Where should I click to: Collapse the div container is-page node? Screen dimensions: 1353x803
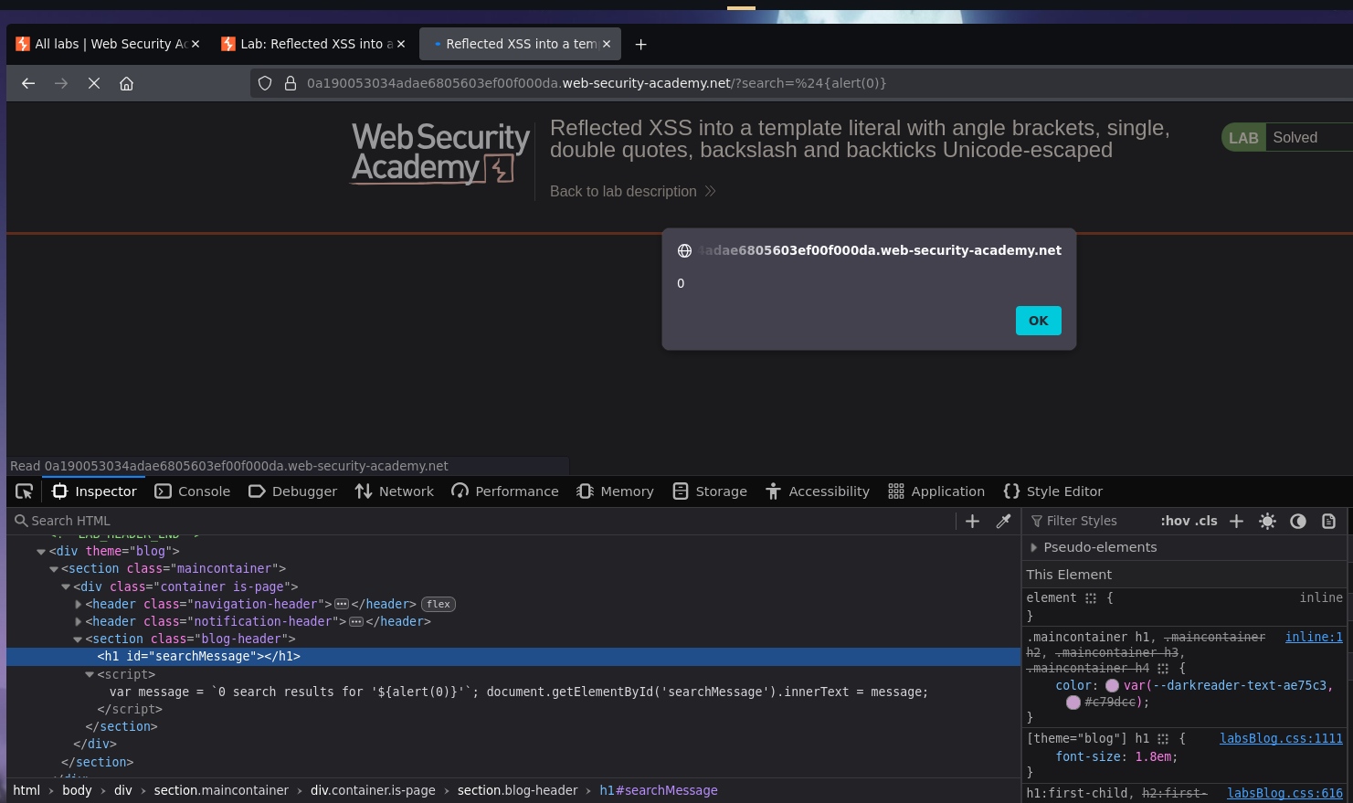click(x=66, y=586)
